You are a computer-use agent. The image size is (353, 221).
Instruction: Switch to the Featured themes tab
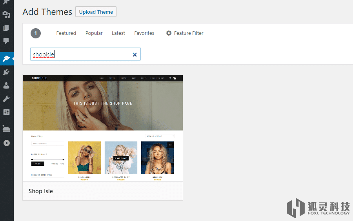click(66, 33)
